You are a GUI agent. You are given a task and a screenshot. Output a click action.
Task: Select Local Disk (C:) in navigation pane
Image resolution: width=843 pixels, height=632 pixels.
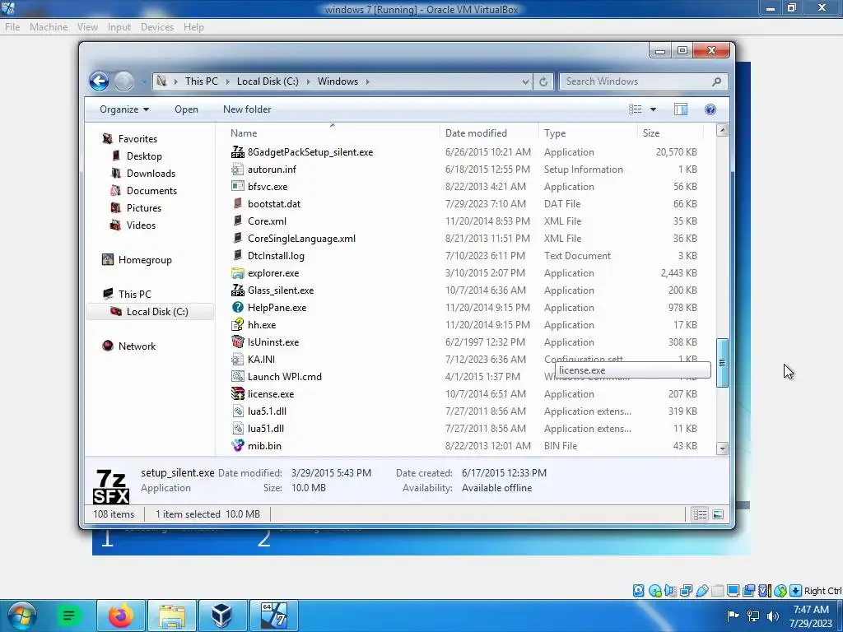point(157,312)
